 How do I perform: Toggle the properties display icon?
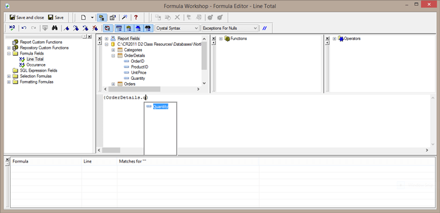coord(113,18)
